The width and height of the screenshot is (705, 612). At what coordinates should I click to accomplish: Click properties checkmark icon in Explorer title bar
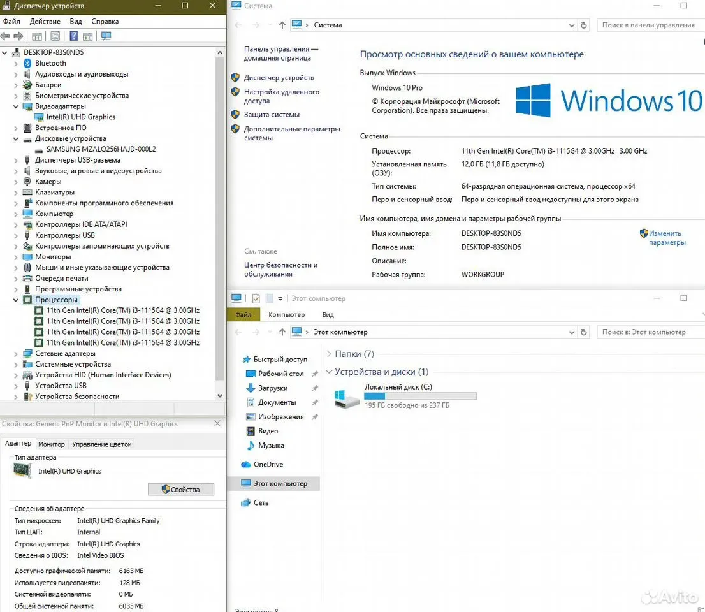[256, 298]
